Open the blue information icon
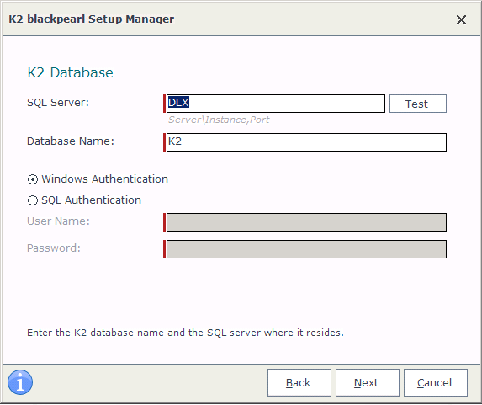 20,382
